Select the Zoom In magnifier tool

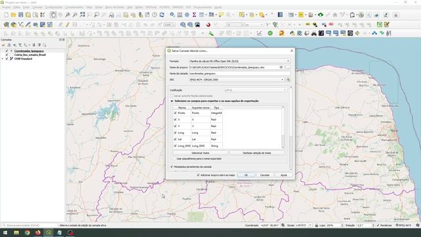(68, 15)
